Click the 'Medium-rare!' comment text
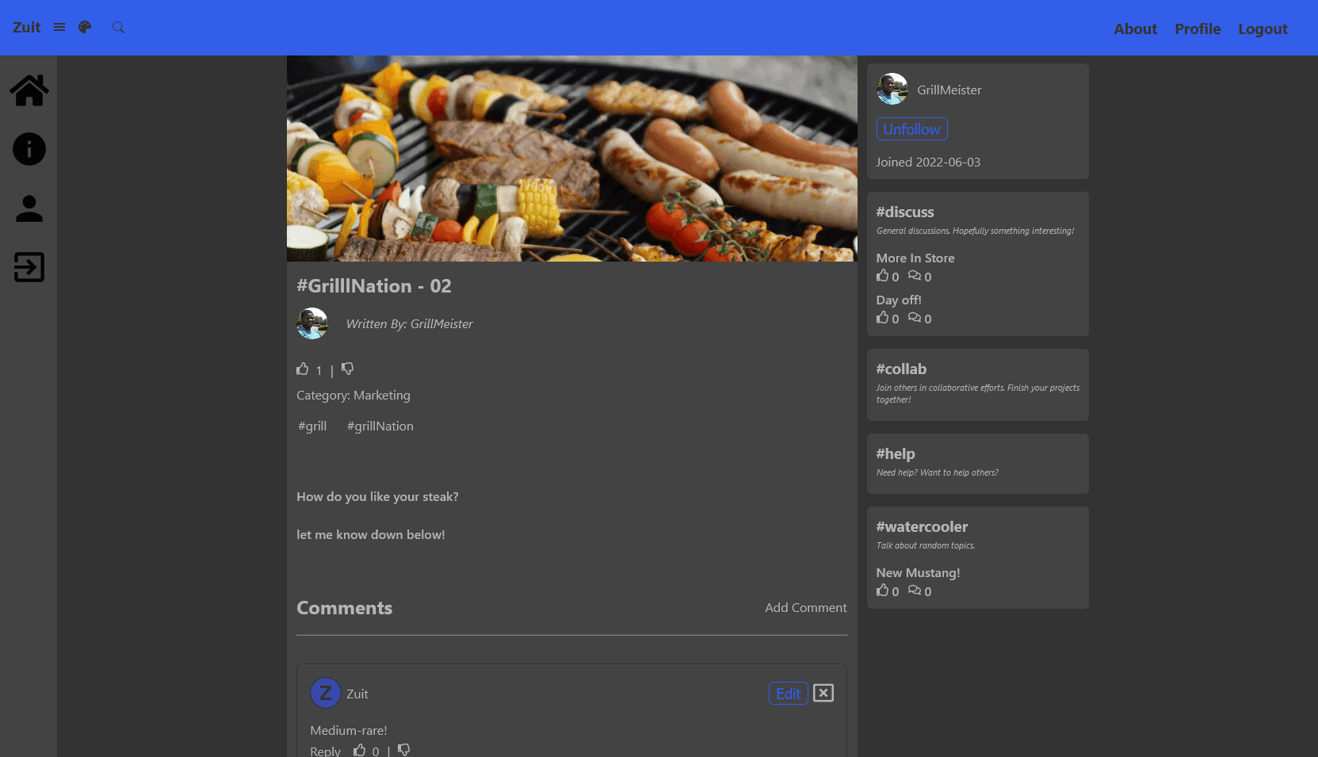 point(349,730)
